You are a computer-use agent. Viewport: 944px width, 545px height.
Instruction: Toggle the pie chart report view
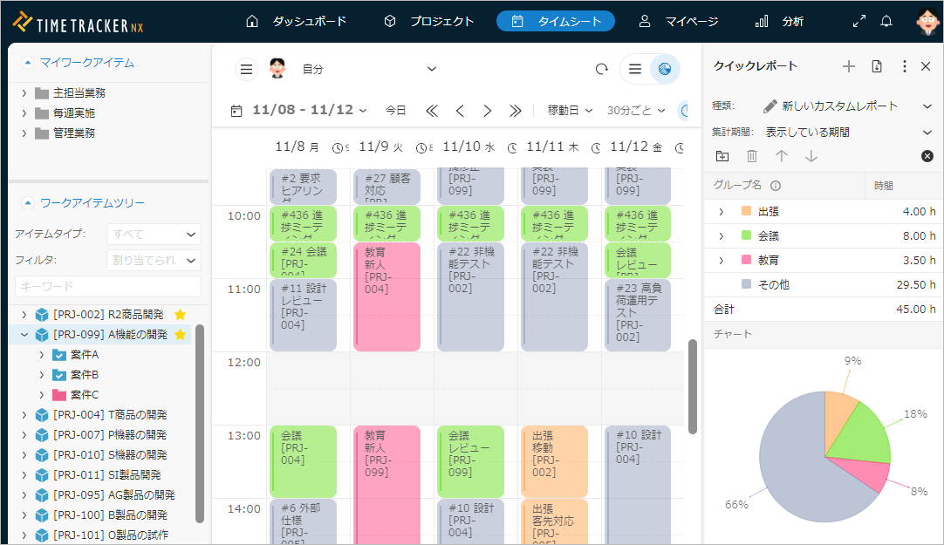[x=665, y=69]
